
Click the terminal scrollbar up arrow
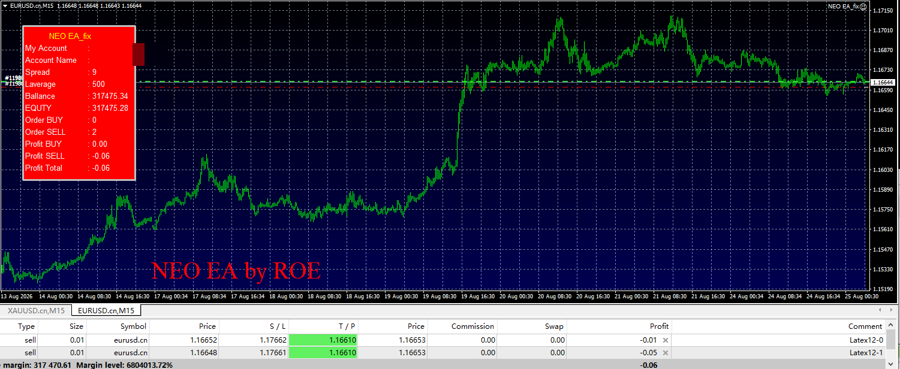coord(892,326)
